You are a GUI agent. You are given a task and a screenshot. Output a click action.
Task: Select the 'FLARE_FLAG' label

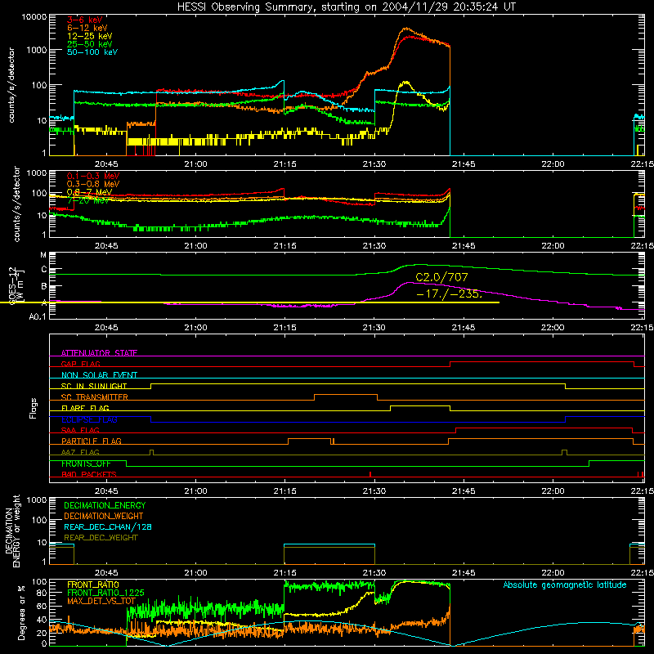point(85,408)
